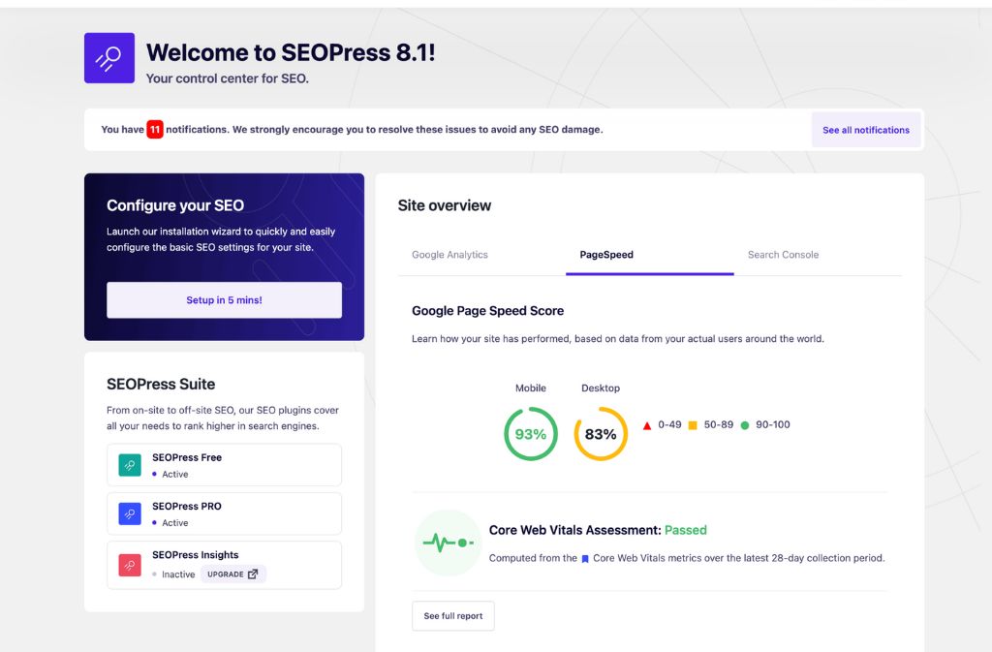Open the Search Console tab
This screenshot has height=652, width=992.
pyautogui.click(x=783, y=254)
